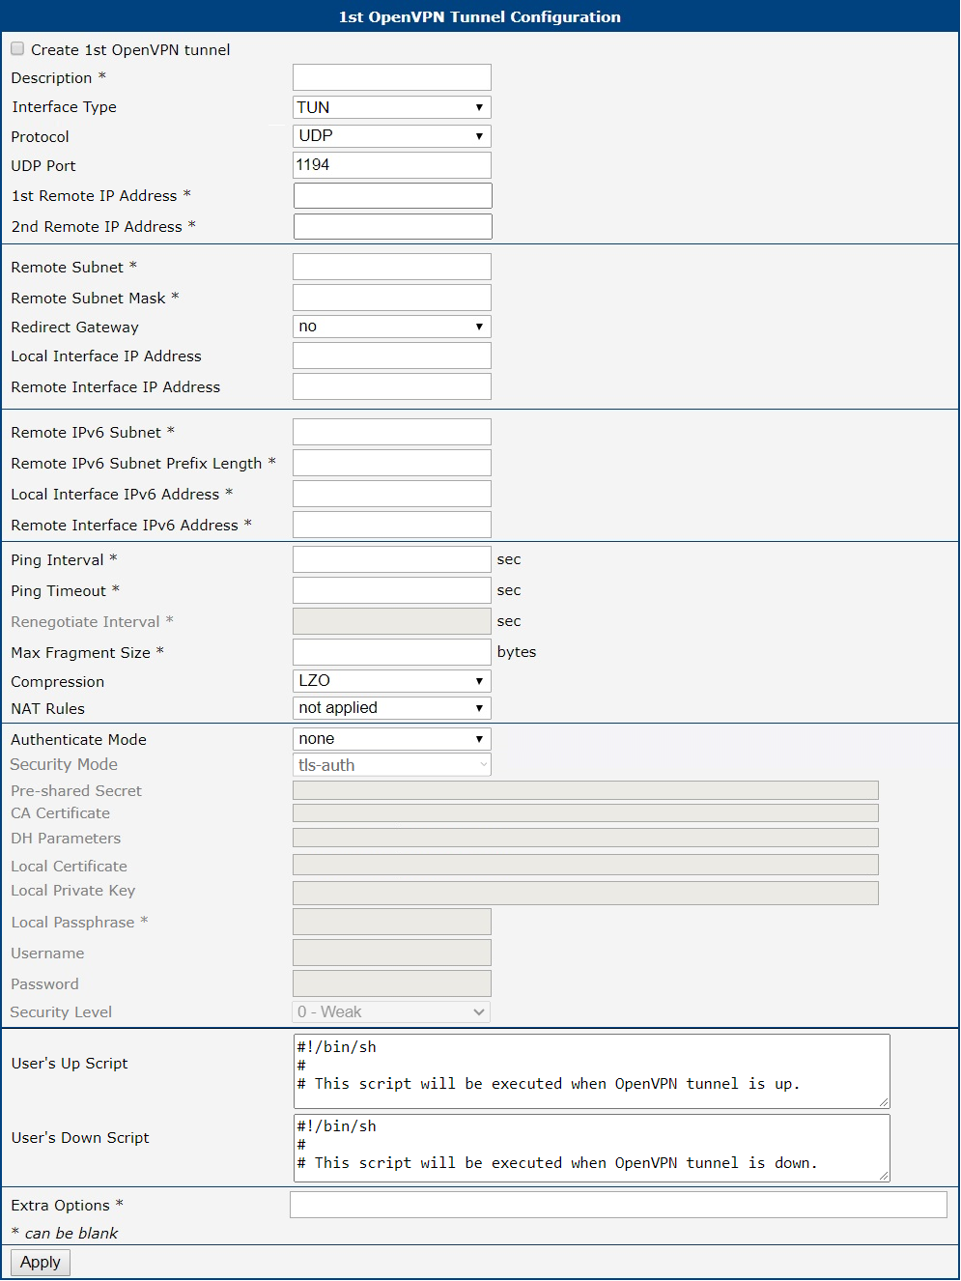The height and width of the screenshot is (1281, 961).
Task: Click the '* can be blank' note
Action: 65,1234
